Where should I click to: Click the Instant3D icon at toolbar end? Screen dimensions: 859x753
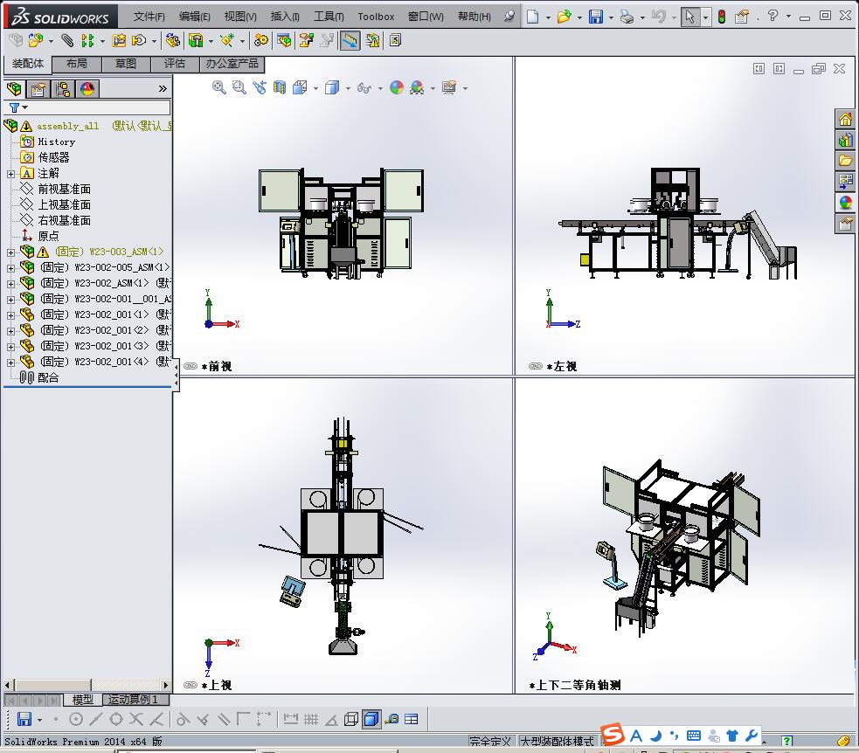coord(395,40)
